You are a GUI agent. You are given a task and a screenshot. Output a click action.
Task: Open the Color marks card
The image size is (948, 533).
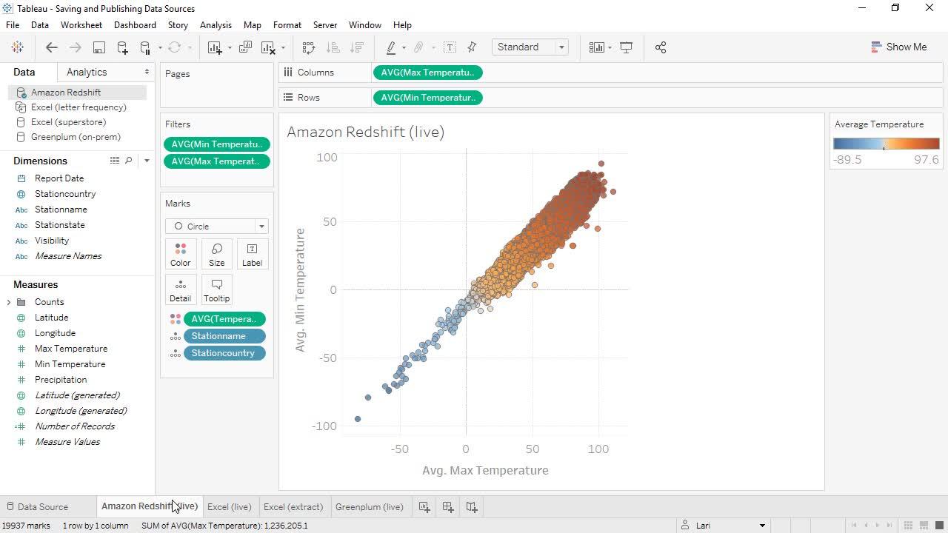[x=180, y=254]
